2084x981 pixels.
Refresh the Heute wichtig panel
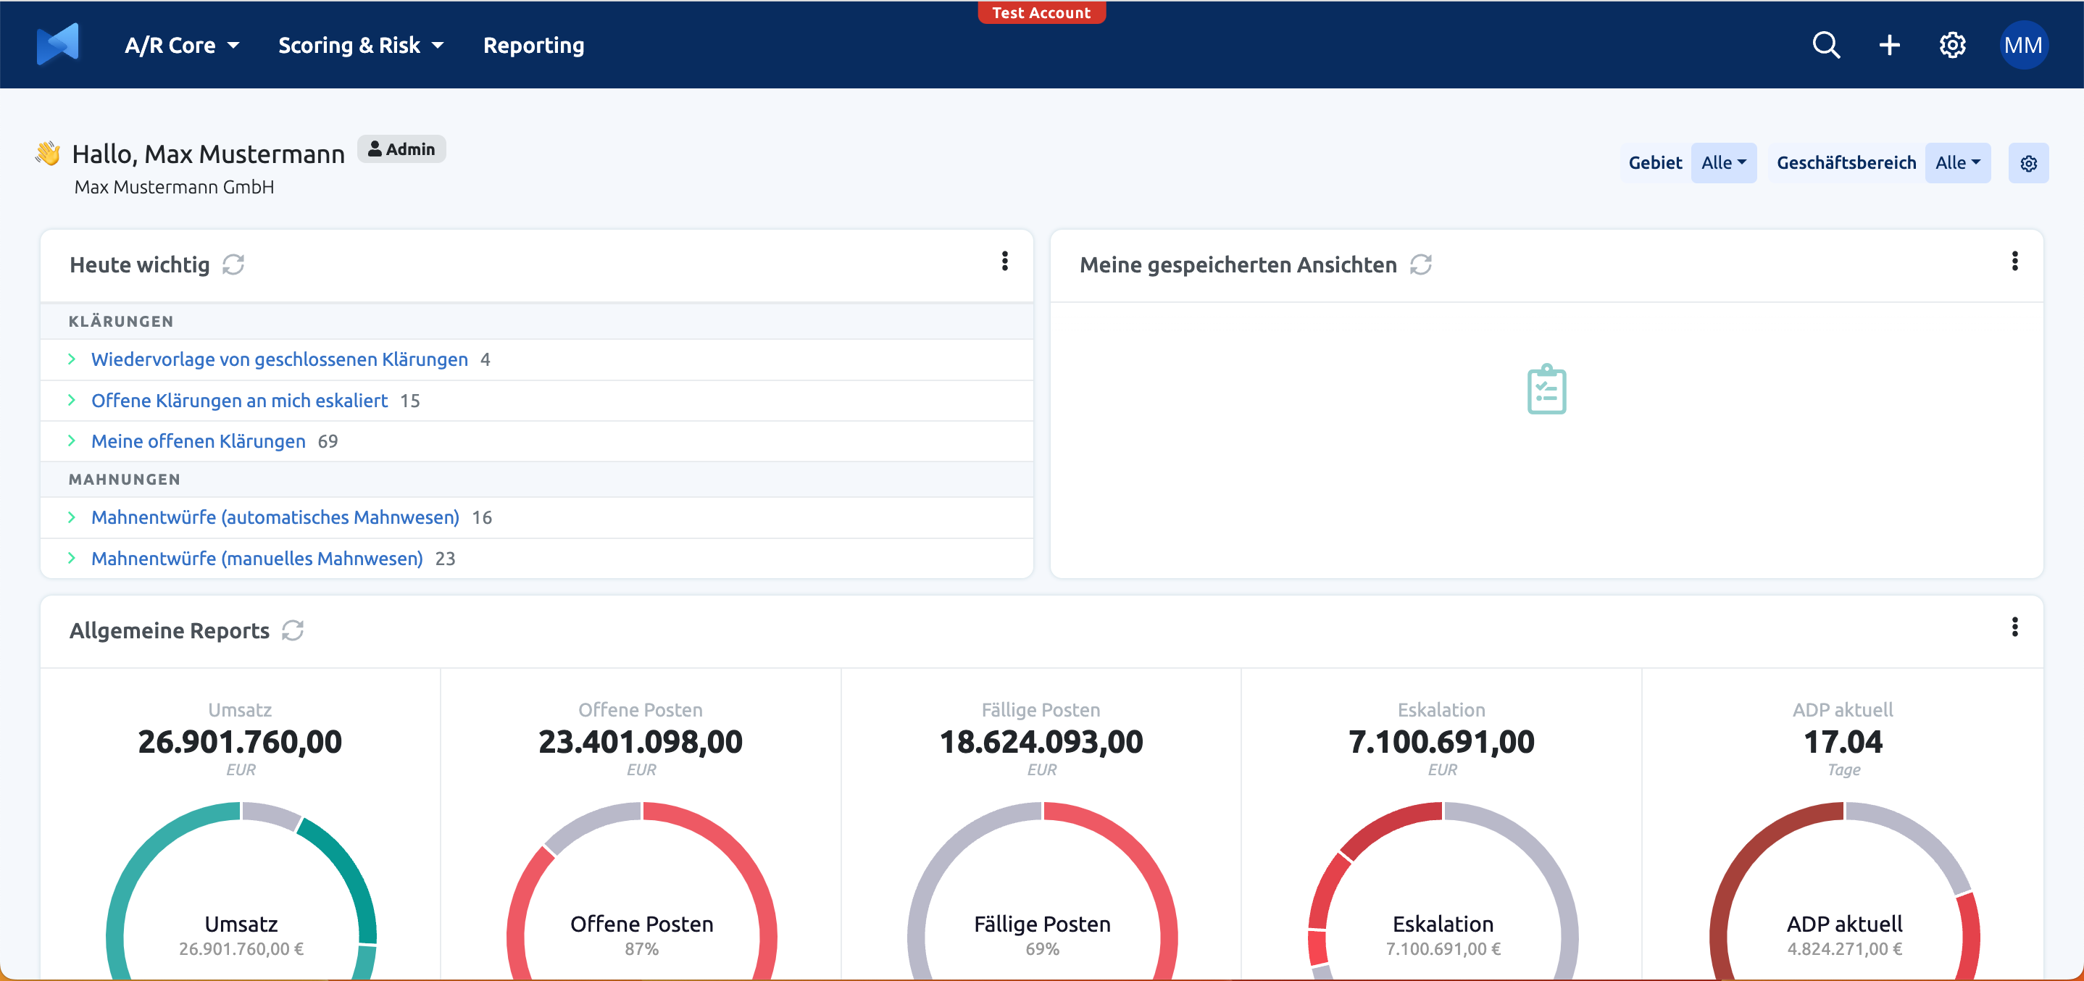coord(234,265)
